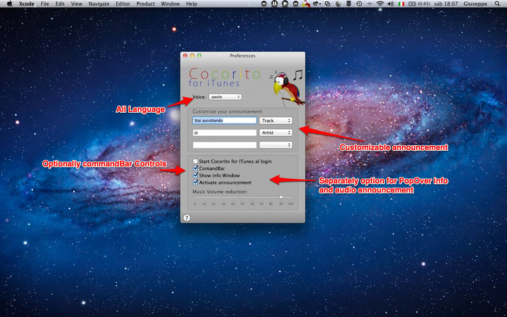Click the previous track menu bar icon

(264, 4)
